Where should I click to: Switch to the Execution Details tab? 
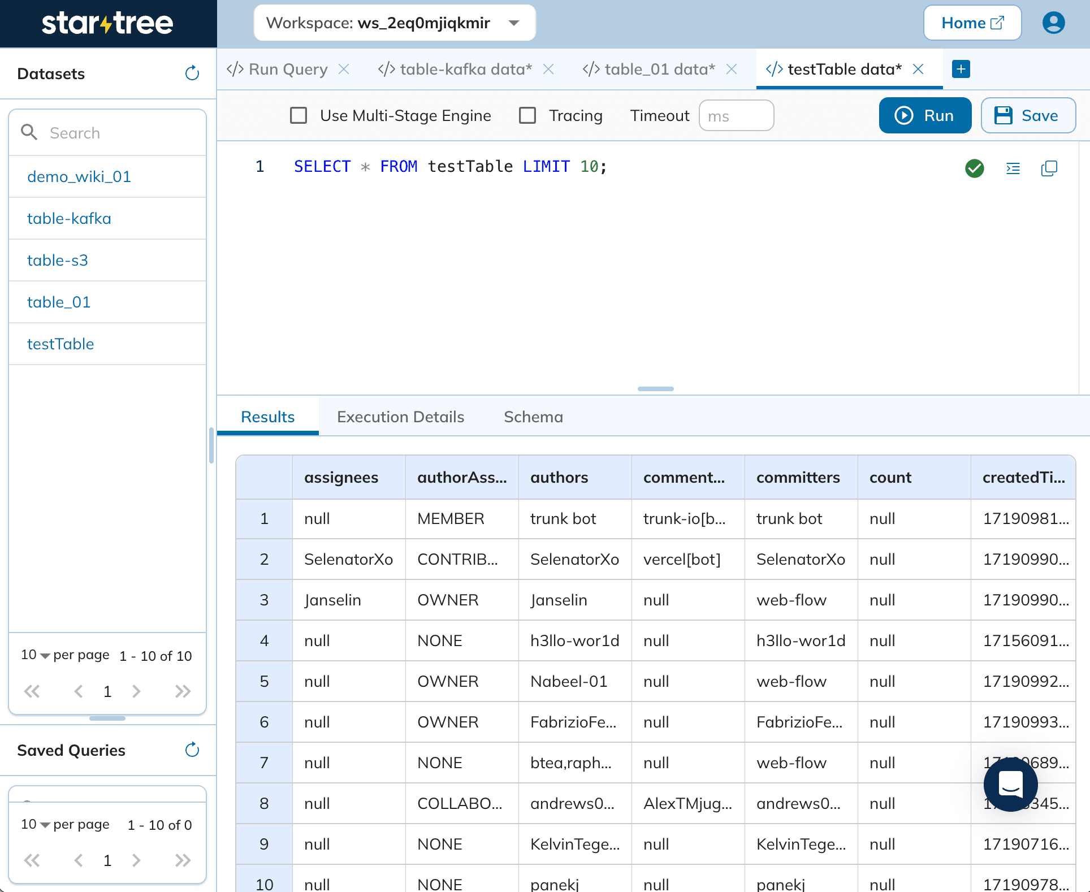[x=400, y=417]
